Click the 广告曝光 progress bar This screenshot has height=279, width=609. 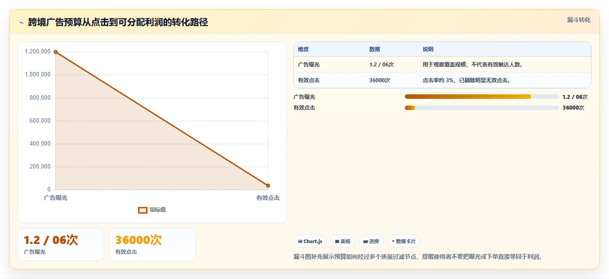482,97
